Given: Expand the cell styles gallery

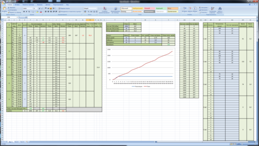Looking at the screenshot, I should (x=179, y=12).
